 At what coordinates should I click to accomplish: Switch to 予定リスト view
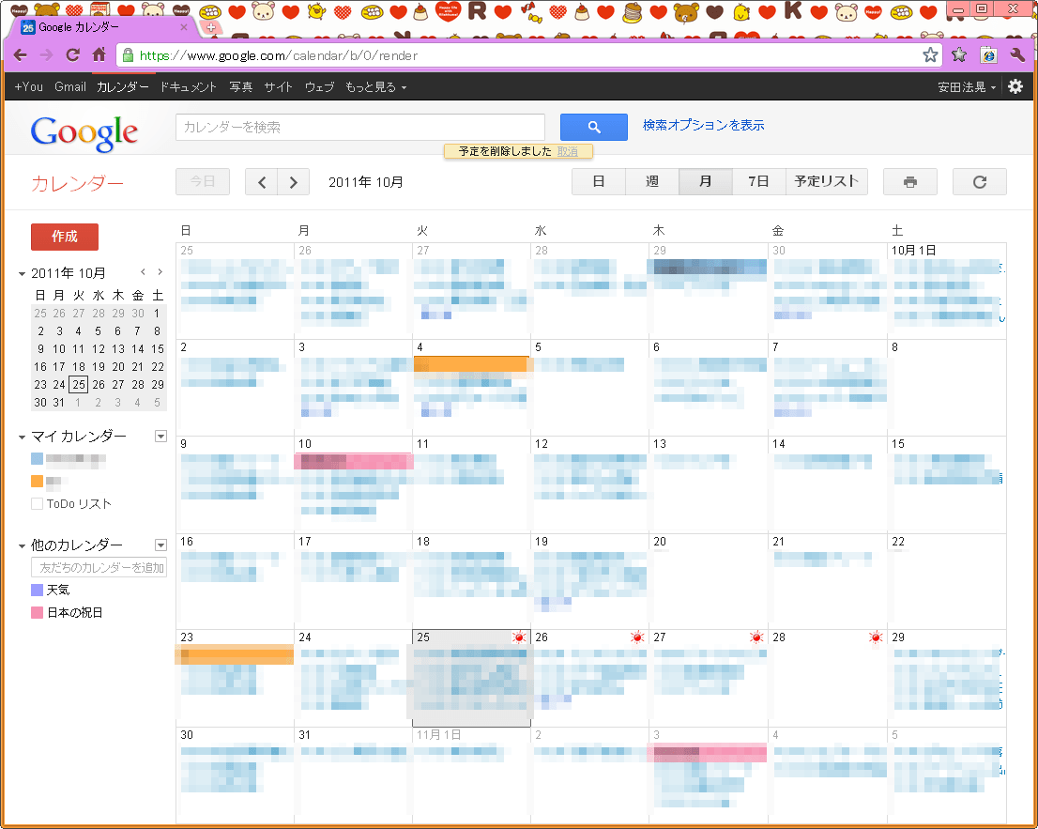(826, 182)
